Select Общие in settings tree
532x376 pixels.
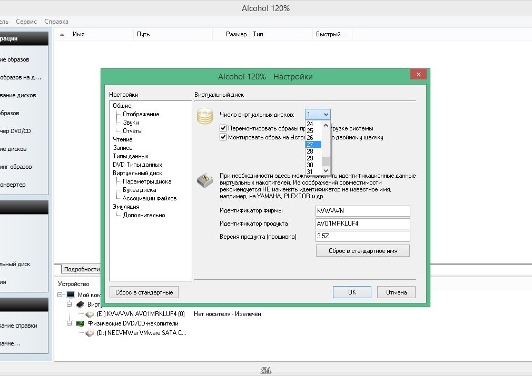tap(122, 106)
